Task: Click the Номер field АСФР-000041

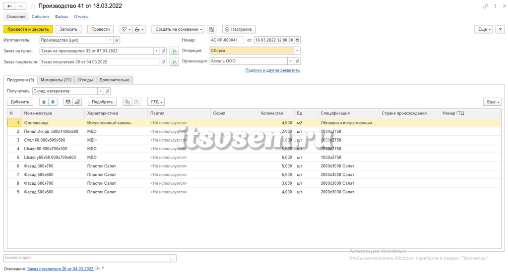Action: [x=227, y=40]
